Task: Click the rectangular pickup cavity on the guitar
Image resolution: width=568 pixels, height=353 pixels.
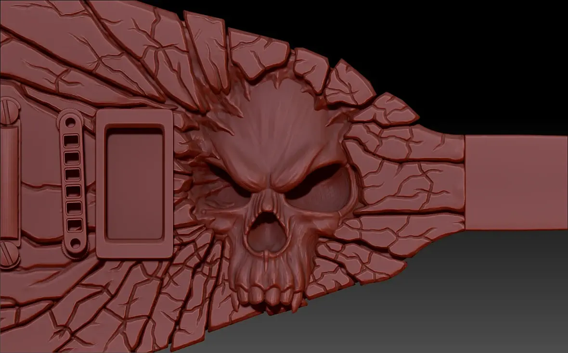Action: [135, 184]
